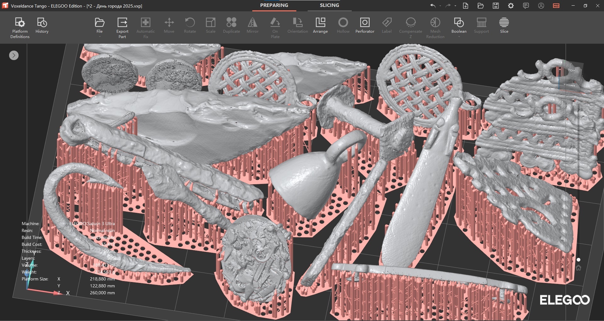
Task: Open the Perforator tool
Action: pyautogui.click(x=365, y=25)
